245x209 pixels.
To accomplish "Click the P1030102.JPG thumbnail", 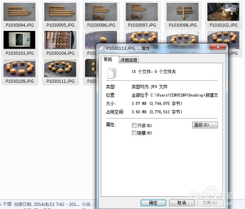I will (x=223, y=15).
